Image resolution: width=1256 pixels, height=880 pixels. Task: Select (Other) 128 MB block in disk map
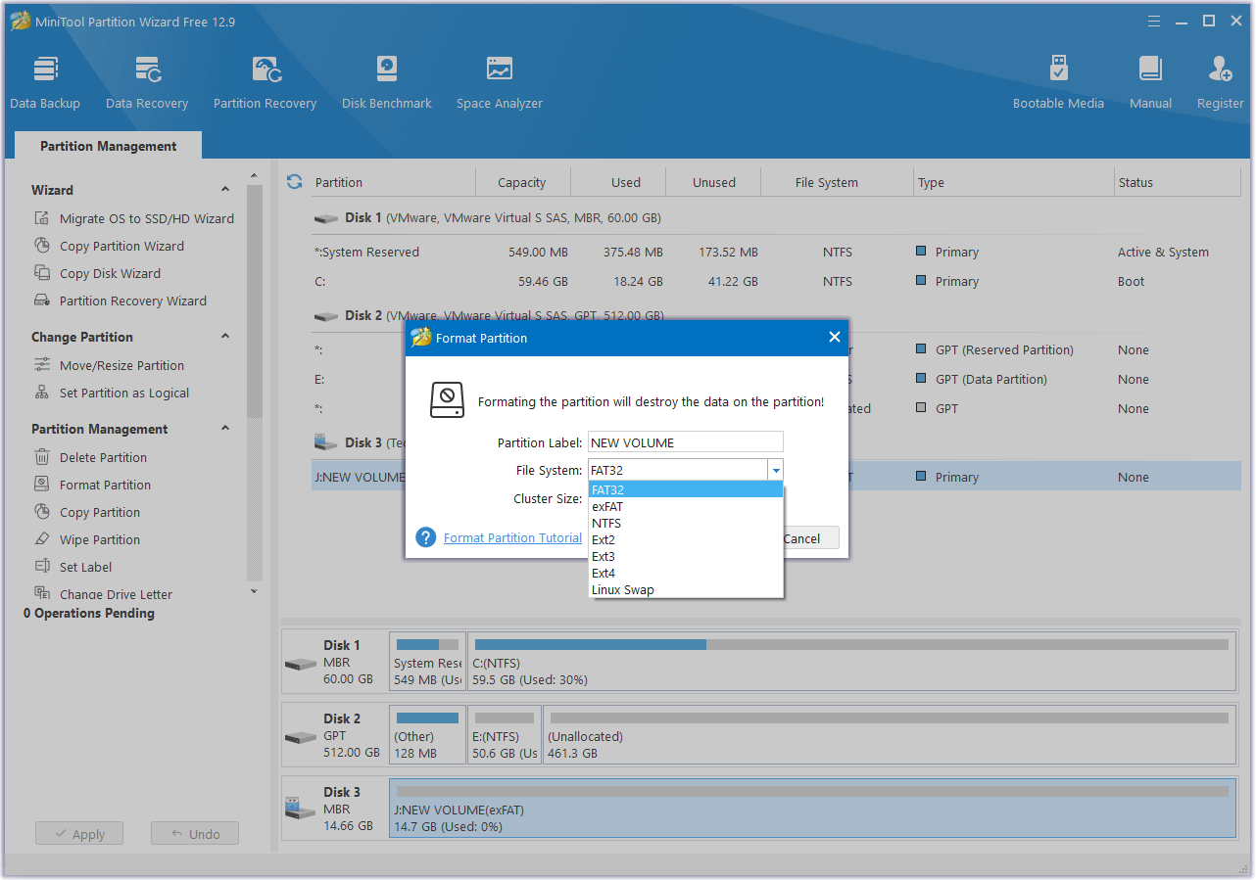pos(427,737)
